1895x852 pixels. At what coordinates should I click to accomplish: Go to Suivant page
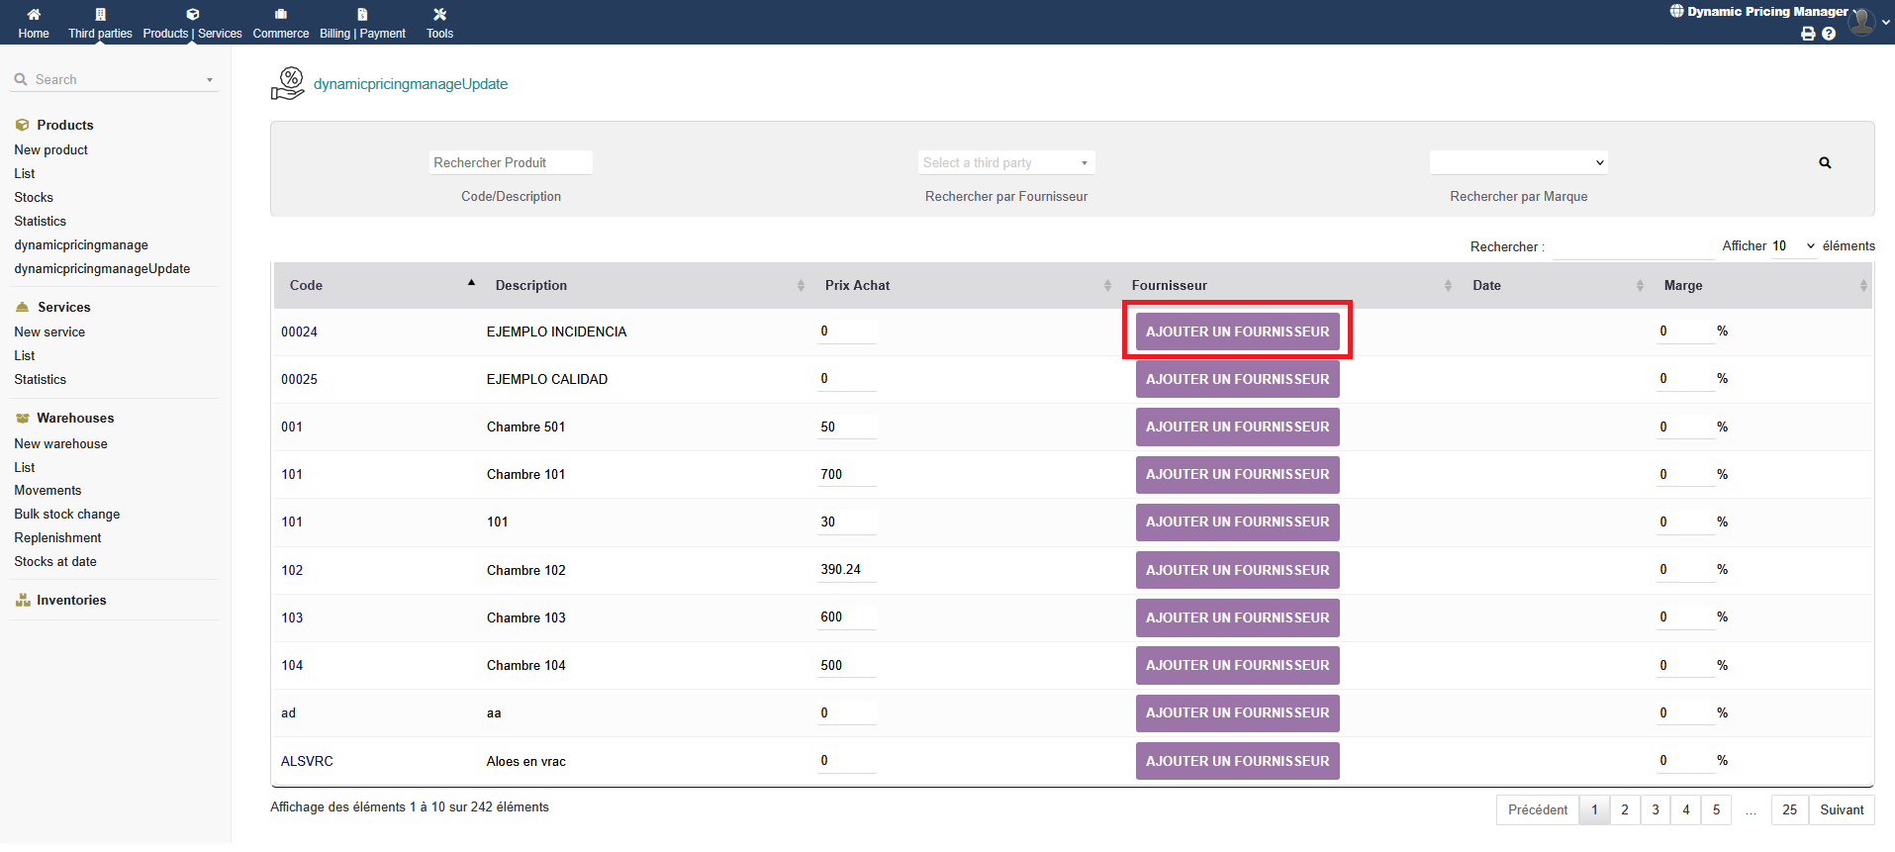click(x=1841, y=809)
